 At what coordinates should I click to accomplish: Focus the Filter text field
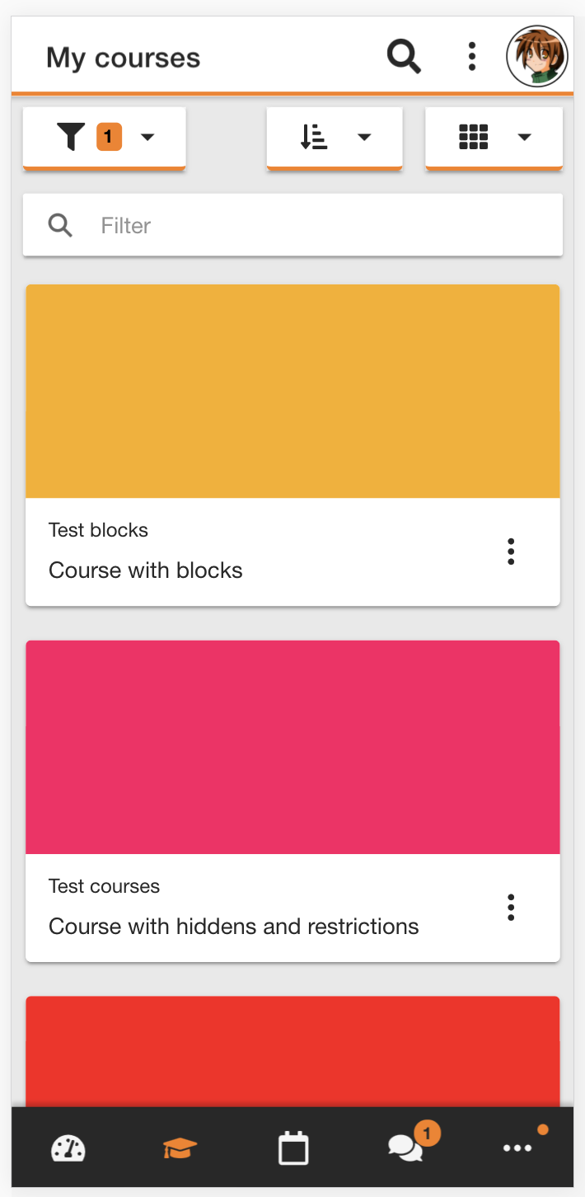292,225
